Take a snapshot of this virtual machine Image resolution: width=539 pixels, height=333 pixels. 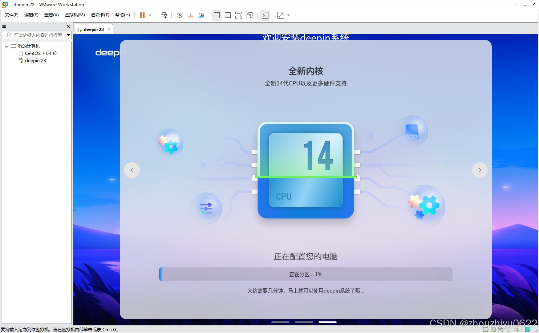click(179, 15)
